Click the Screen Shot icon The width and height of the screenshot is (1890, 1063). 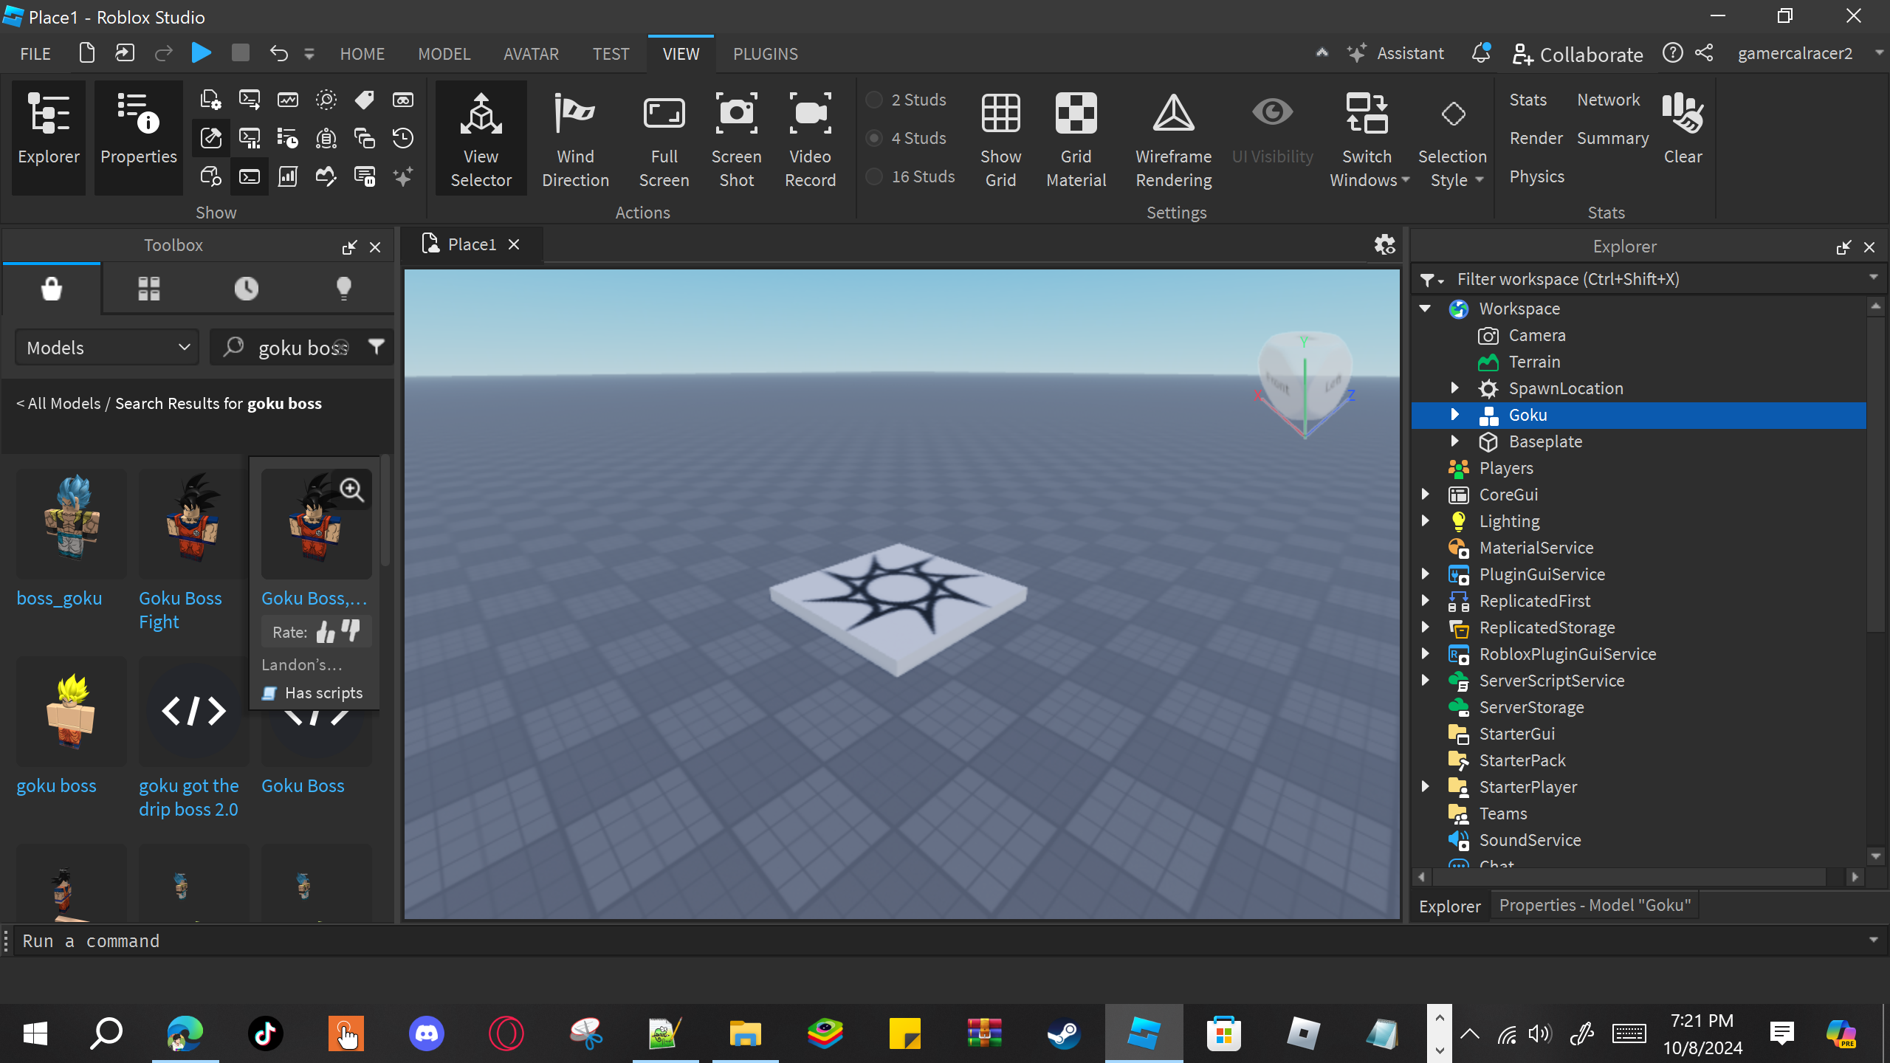pyautogui.click(x=736, y=114)
